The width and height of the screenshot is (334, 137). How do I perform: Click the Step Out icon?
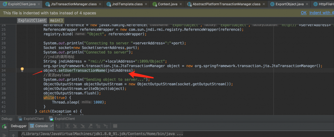click(x=90, y=126)
